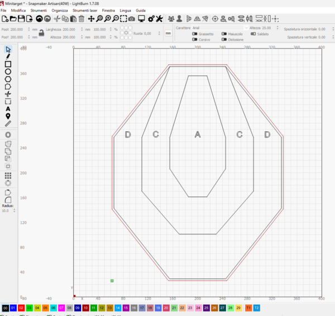This screenshot has height=316, width=335.
Task: Open the Modifica menu
Action: coord(18,11)
